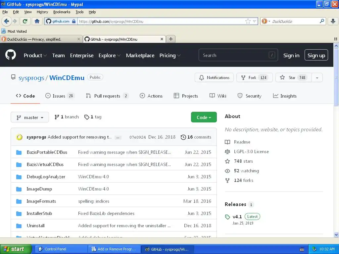
Task: Open the Wiki tab
Action: [218, 96]
